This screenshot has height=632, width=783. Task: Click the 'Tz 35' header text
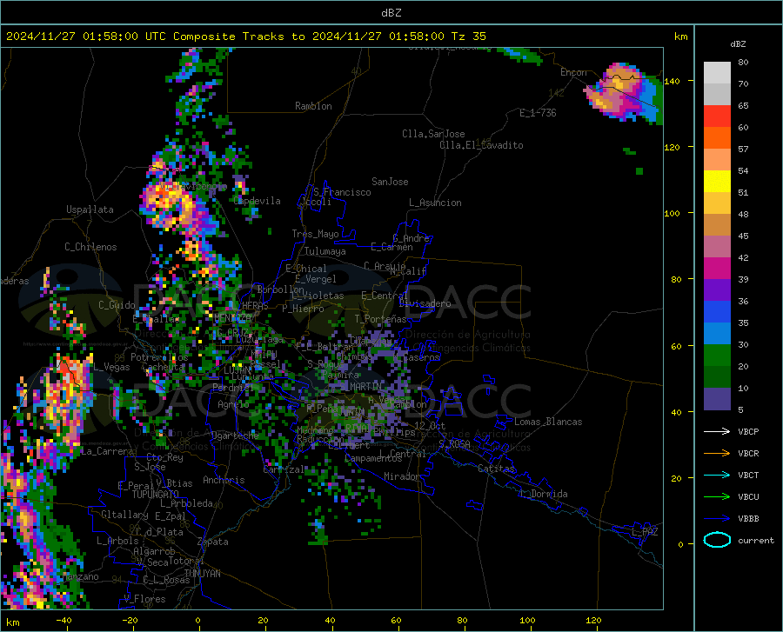pos(468,37)
